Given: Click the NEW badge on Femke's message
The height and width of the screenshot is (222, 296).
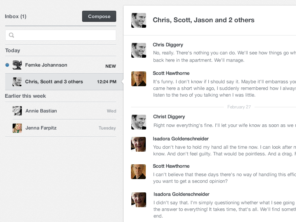Looking at the screenshot, I should (x=111, y=66).
